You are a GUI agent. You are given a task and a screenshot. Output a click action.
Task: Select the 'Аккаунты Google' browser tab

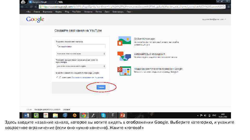(x=42, y=2)
